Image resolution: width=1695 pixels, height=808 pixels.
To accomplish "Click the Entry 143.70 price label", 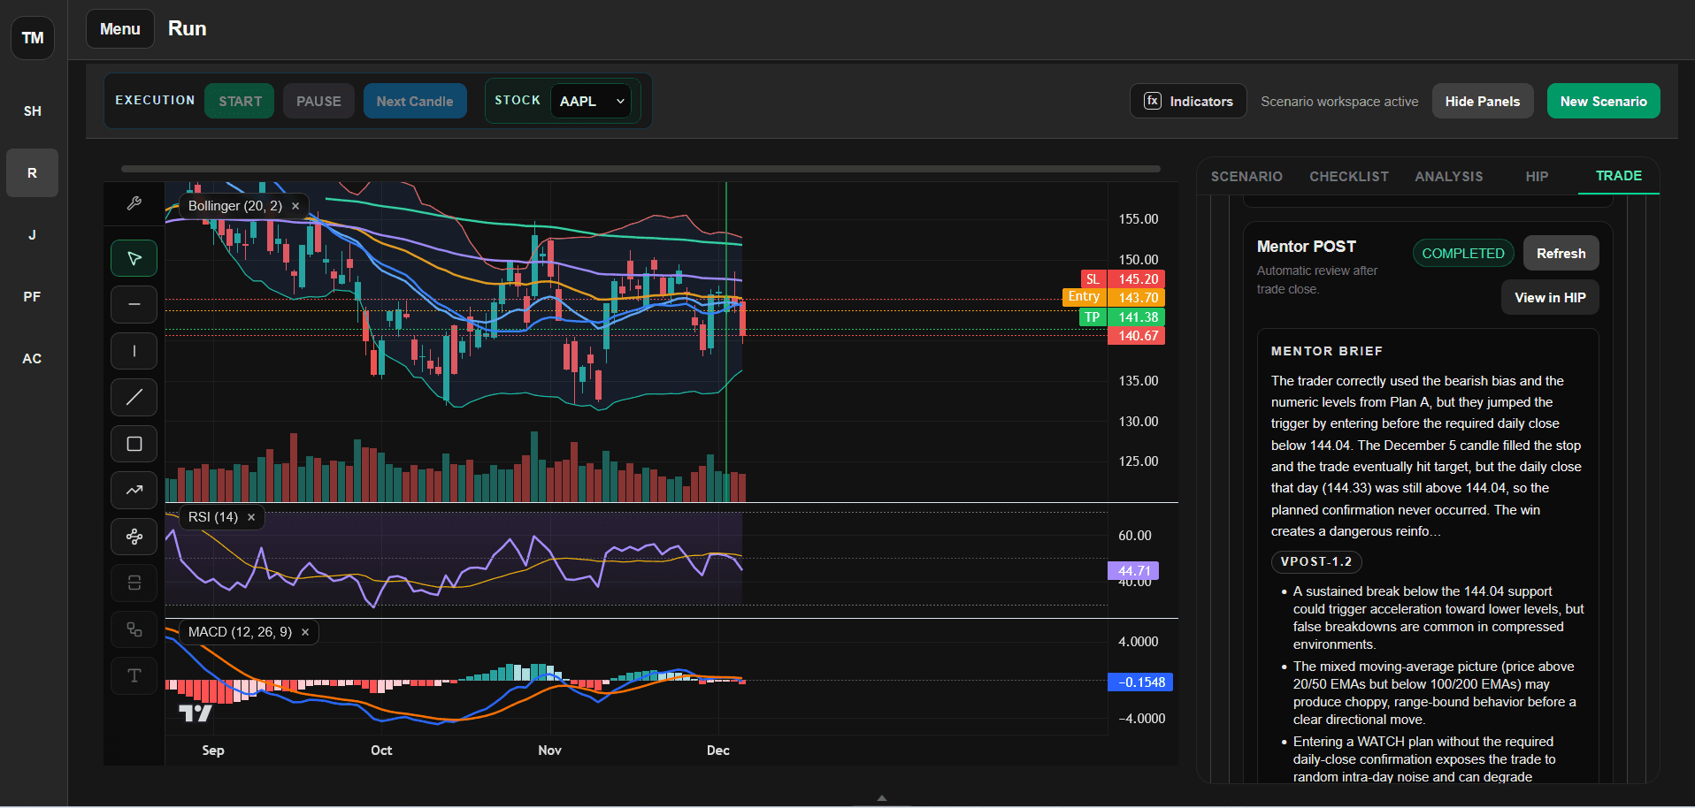I will 1114,297.
